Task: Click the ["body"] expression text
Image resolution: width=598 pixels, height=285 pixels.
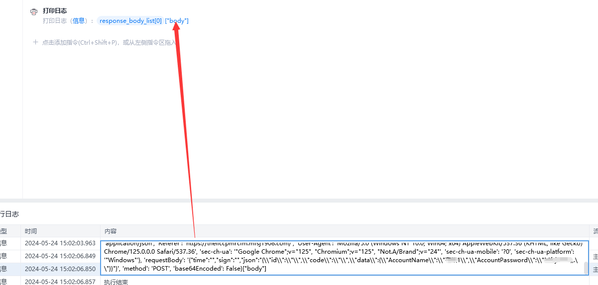Action: (x=177, y=20)
